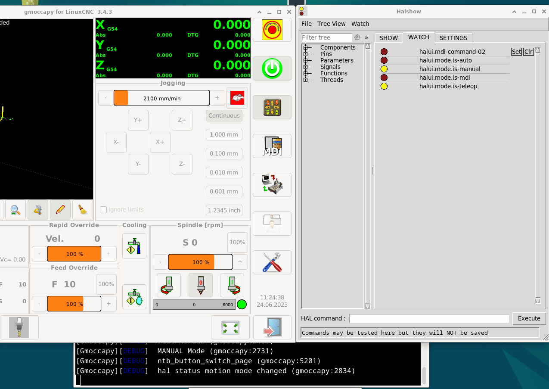Click the Feed Override slider
549x389 pixels.
74,304
